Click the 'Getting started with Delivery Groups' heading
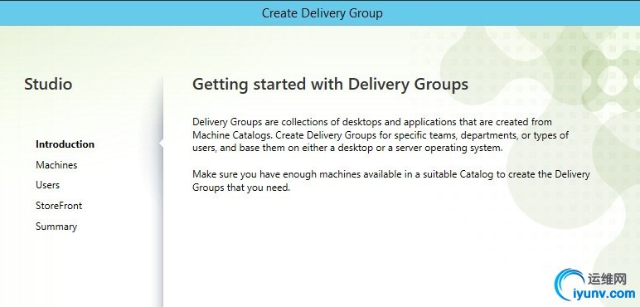Viewport: 640px width, 307px height. (x=330, y=84)
